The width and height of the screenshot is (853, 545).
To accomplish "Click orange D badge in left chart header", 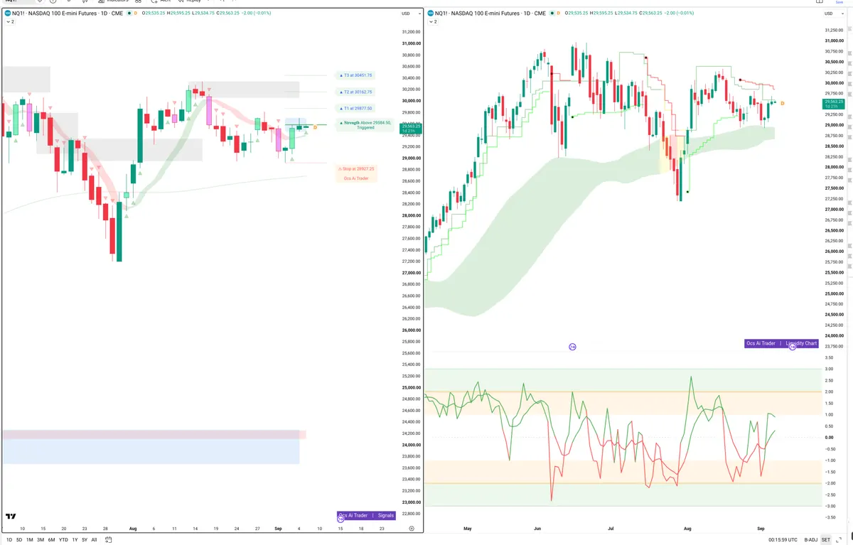I will pyautogui.click(x=135, y=14).
